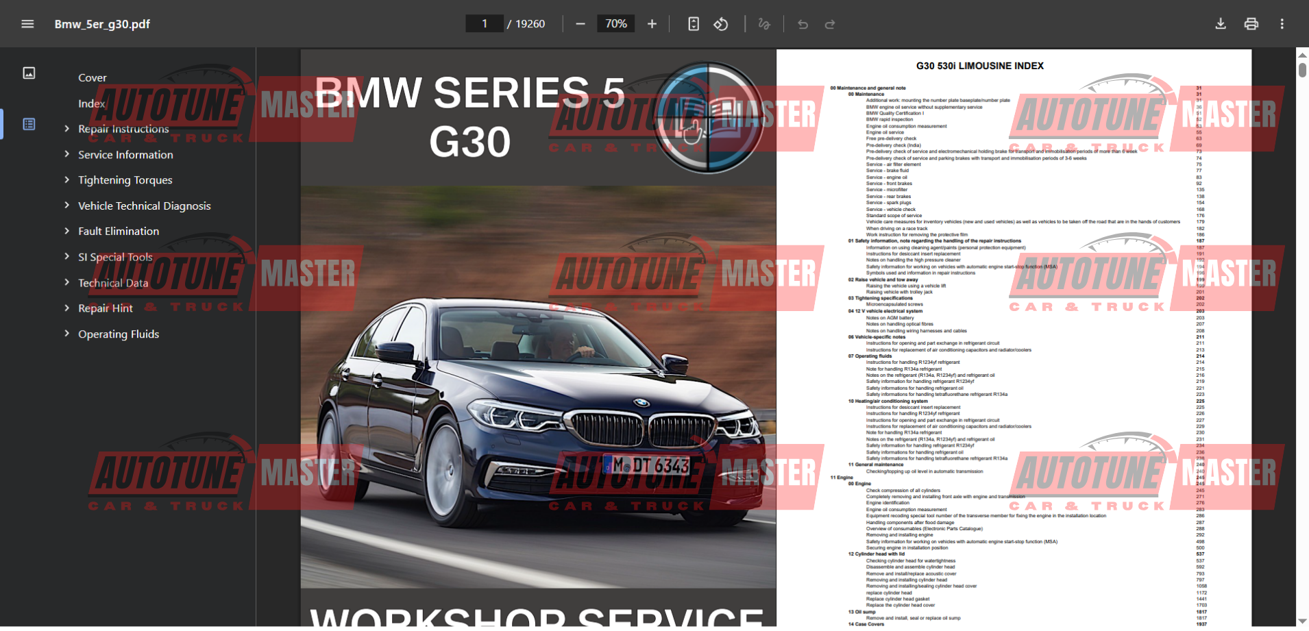The width and height of the screenshot is (1309, 631).
Task: Expand the Tightening Torques outline section
Action: [x=66, y=180]
